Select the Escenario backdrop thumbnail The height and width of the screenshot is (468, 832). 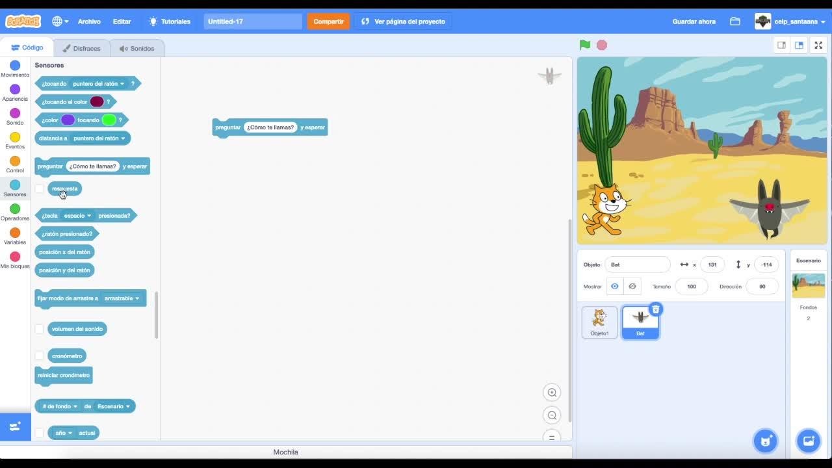click(x=809, y=285)
